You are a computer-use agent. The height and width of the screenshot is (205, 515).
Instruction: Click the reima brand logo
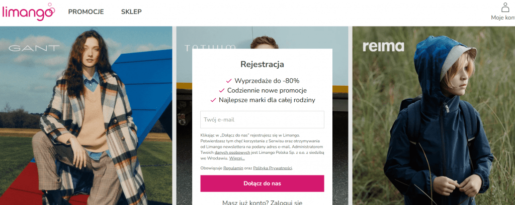(x=383, y=47)
